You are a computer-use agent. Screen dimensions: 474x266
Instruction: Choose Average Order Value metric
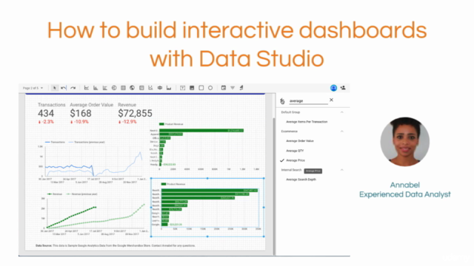point(299,141)
